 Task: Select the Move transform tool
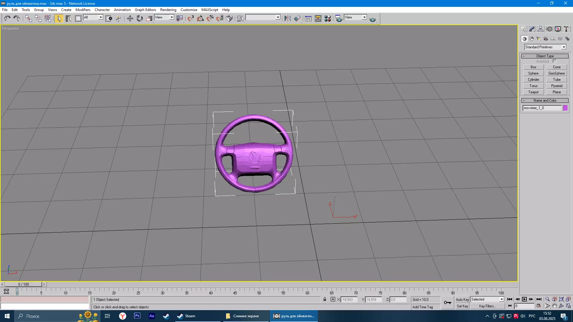(x=130, y=18)
